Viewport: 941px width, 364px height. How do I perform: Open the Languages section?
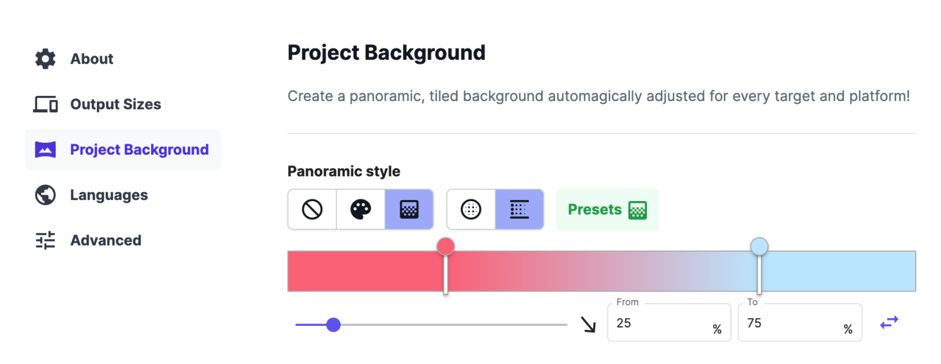point(109,195)
